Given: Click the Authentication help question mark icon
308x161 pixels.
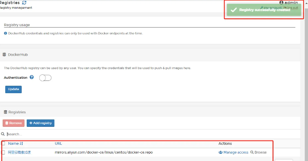Looking at the screenshot, I should click(x=31, y=77).
